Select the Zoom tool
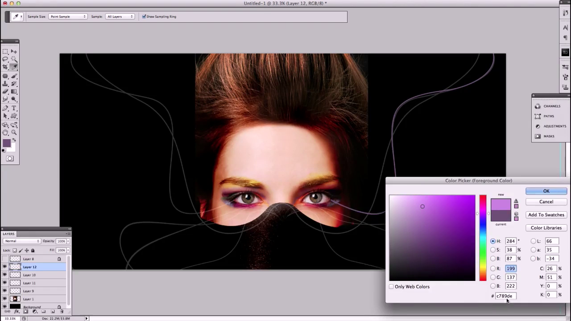The height and width of the screenshot is (321, 571). click(x=14, y=132)
